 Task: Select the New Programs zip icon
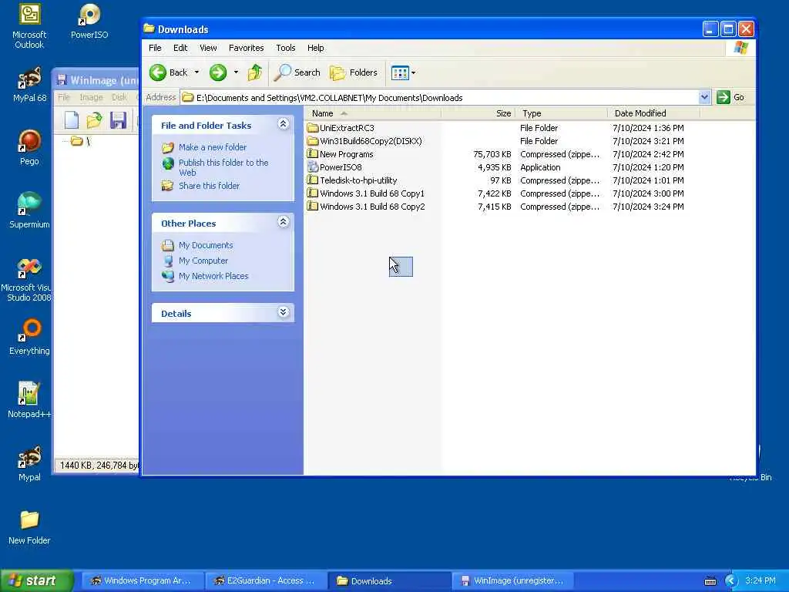(313, 153)
